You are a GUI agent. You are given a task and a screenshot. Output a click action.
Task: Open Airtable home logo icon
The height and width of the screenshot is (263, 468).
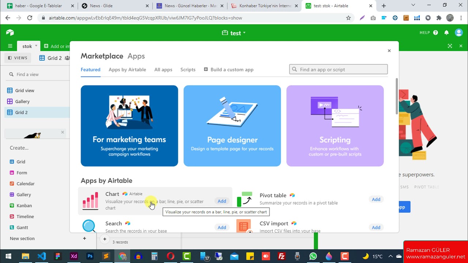[10, 33]
